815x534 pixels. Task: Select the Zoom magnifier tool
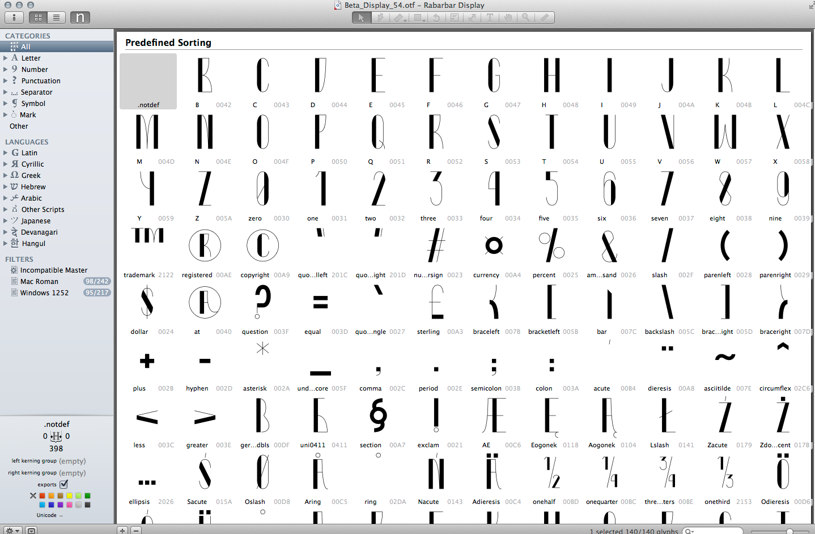coord(526,18)
